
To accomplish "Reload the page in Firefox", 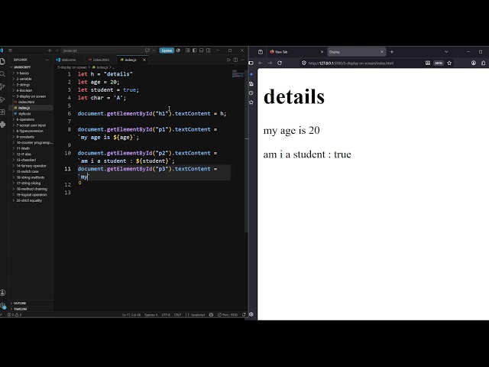I will 280,63.
